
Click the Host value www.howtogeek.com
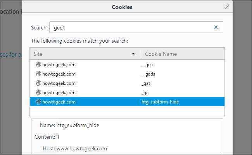click(x=81, y=148)
